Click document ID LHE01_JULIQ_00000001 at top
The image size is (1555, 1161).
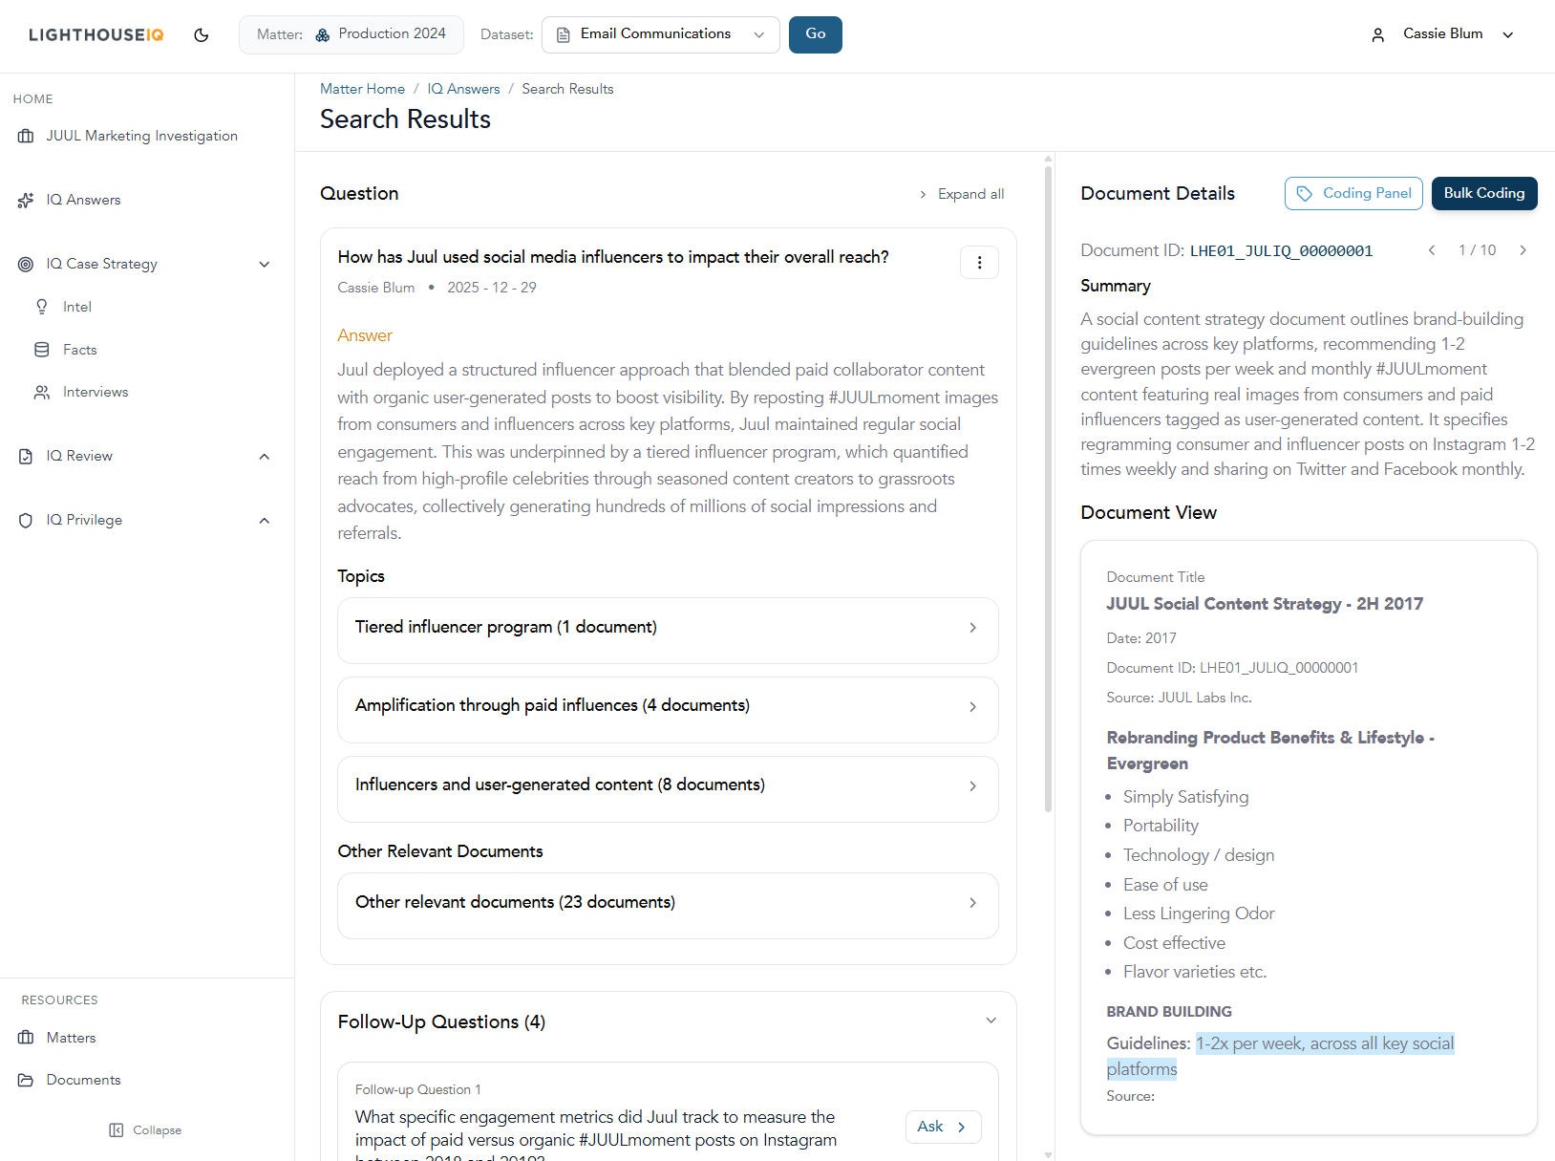tap(1281, 250)
